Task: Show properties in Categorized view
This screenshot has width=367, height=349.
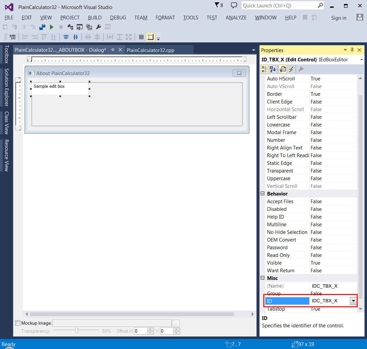Action: point(265,69)
